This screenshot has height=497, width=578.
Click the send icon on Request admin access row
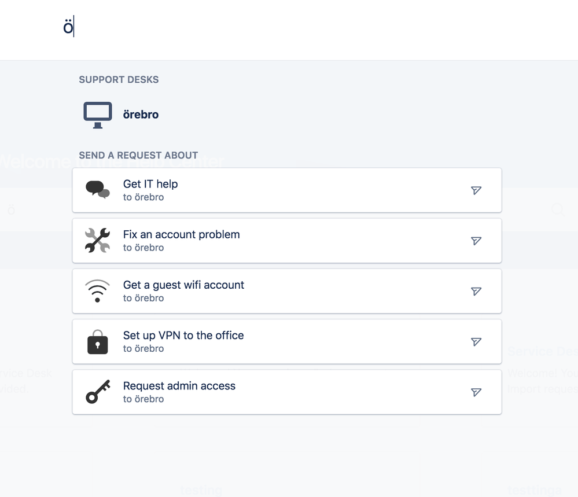[476, 392]
